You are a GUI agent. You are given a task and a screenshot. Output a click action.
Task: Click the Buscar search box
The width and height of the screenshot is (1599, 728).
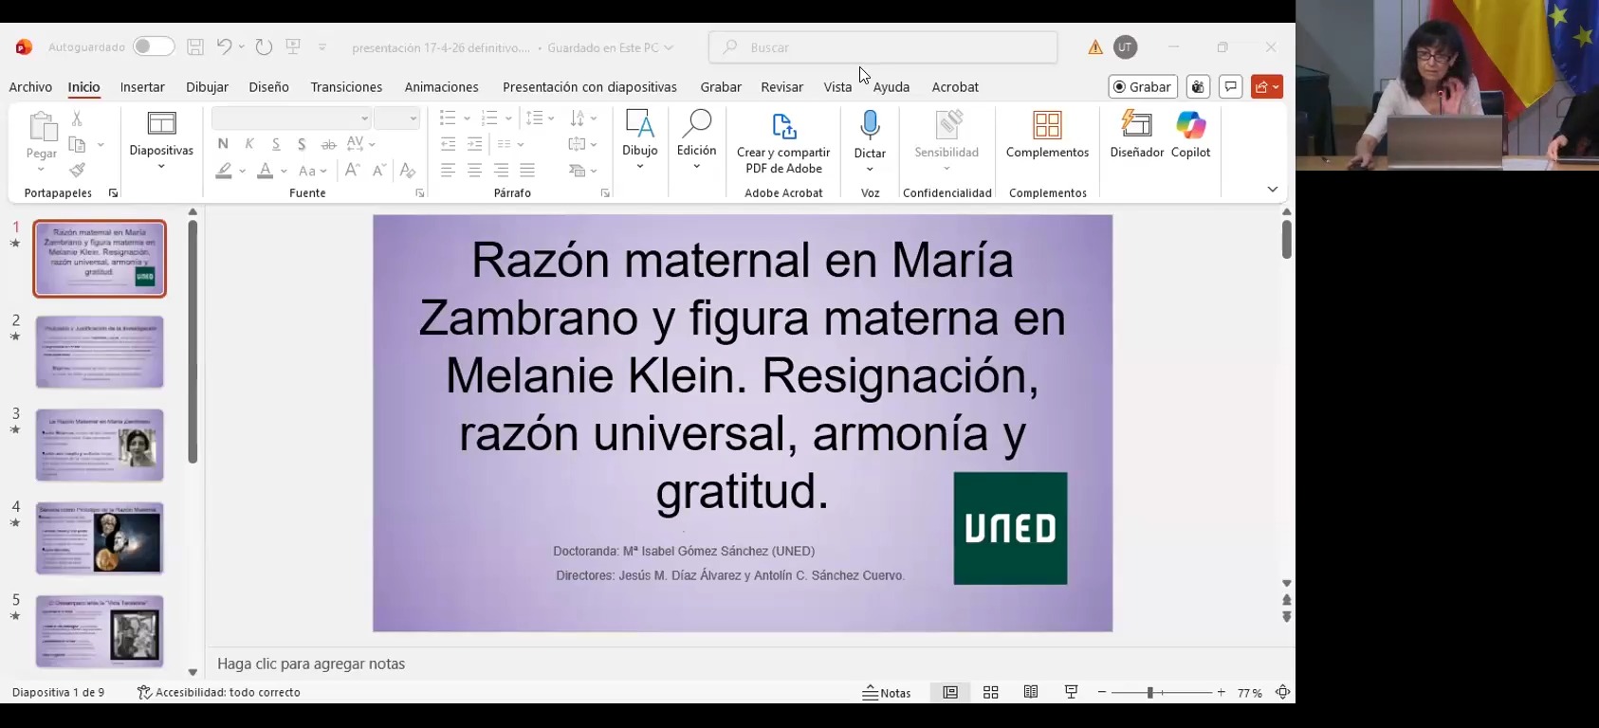(883, 46)
